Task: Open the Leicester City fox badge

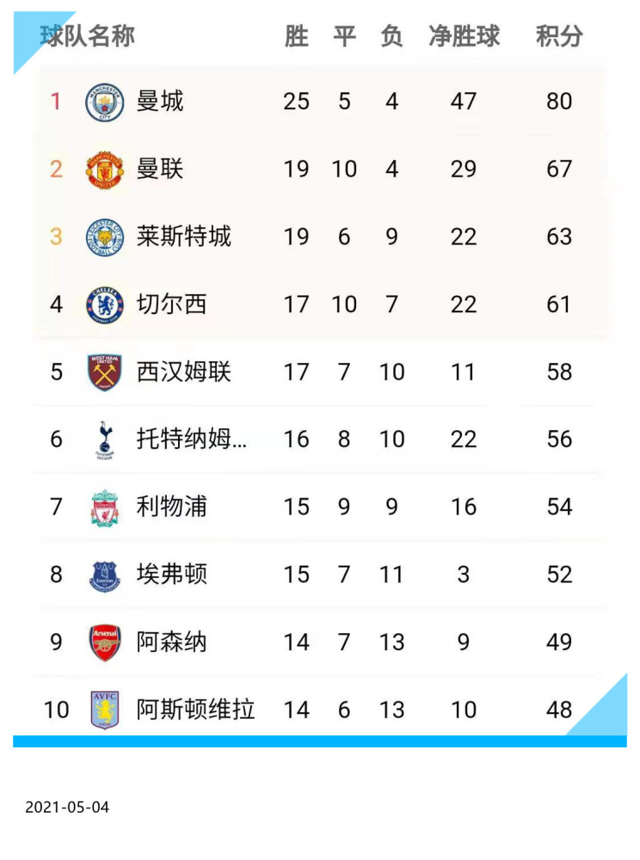Action: click(x=105, y=237)
